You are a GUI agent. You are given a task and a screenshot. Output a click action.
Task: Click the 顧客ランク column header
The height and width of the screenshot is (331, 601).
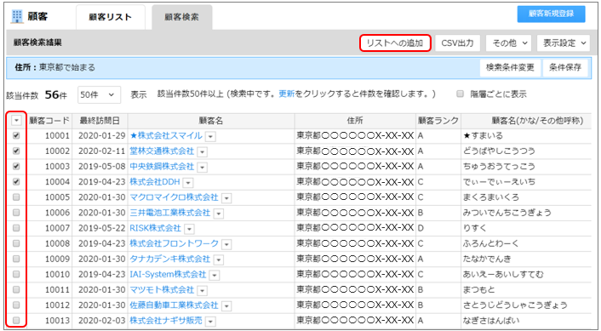438,121
